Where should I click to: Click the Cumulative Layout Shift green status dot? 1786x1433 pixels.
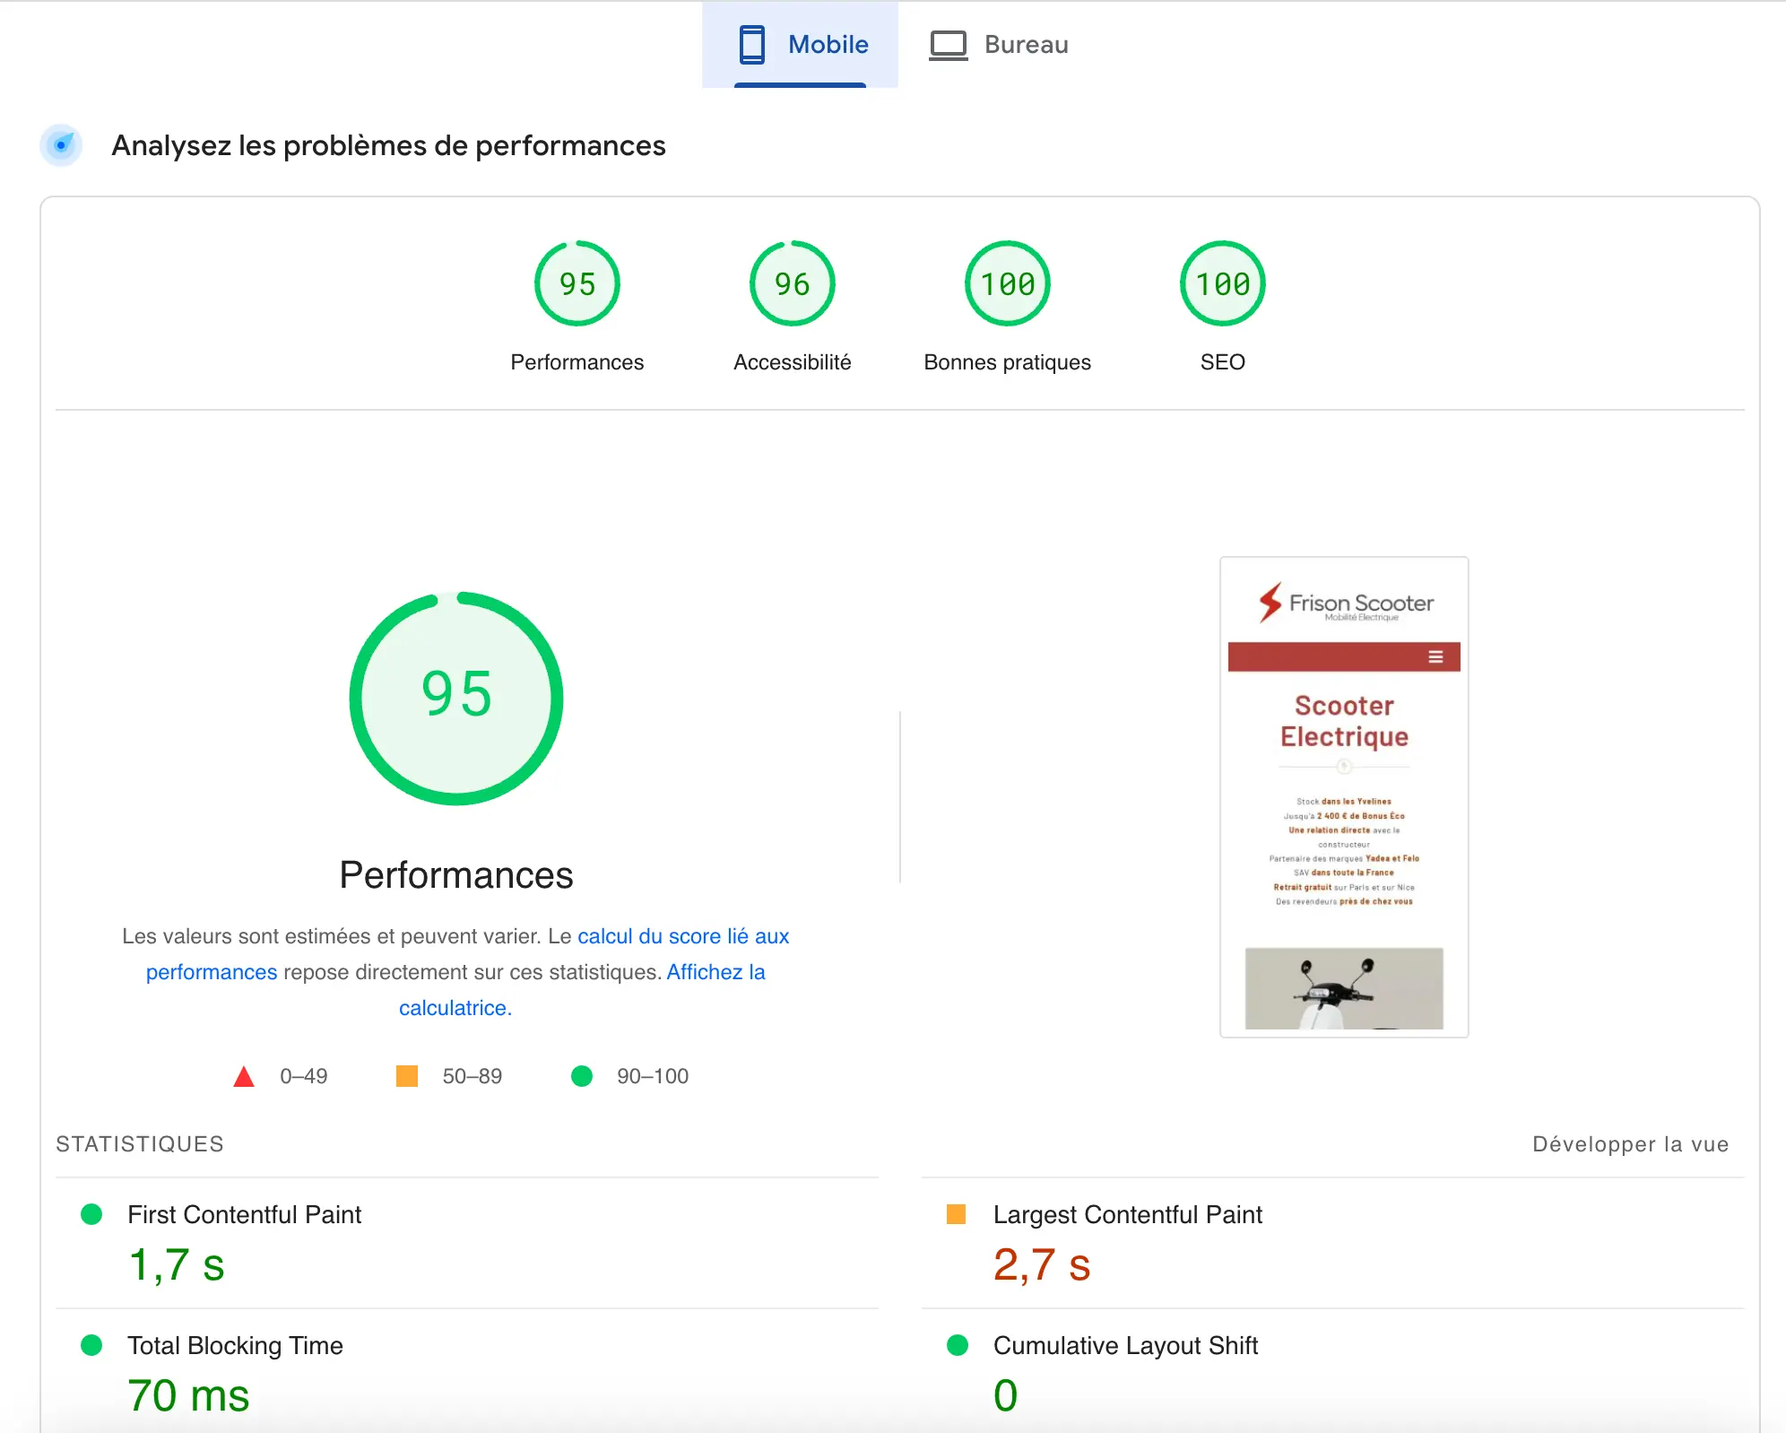click(958, 1345)
